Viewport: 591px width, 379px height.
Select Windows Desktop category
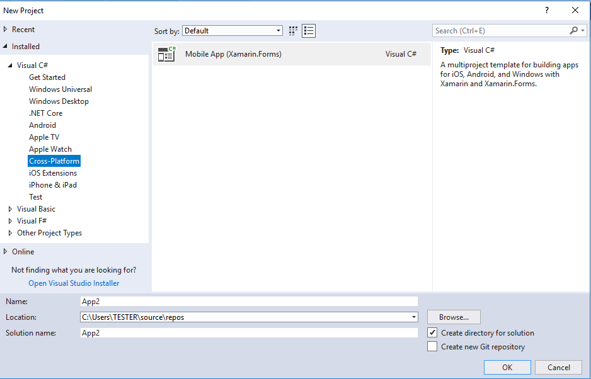(59, 101)
